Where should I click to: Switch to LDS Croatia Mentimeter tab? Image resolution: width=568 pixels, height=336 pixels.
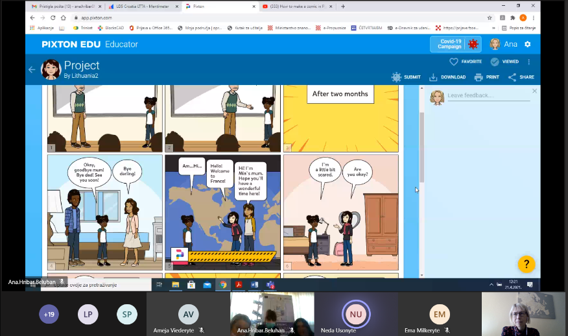click(x=142, y=6)
